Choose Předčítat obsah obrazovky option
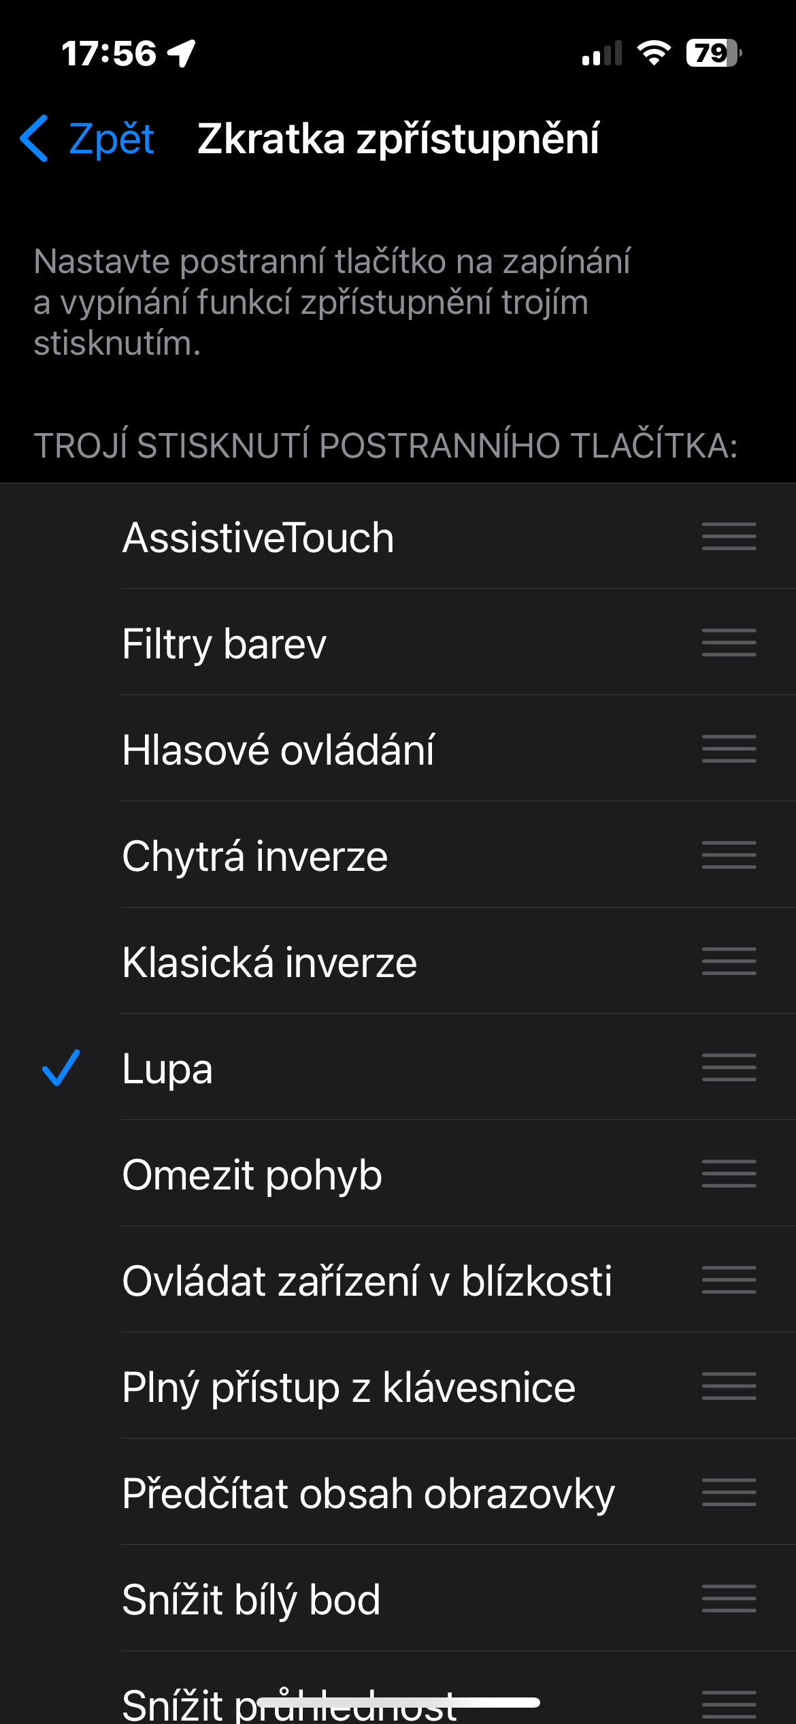 click(368, 1494)
